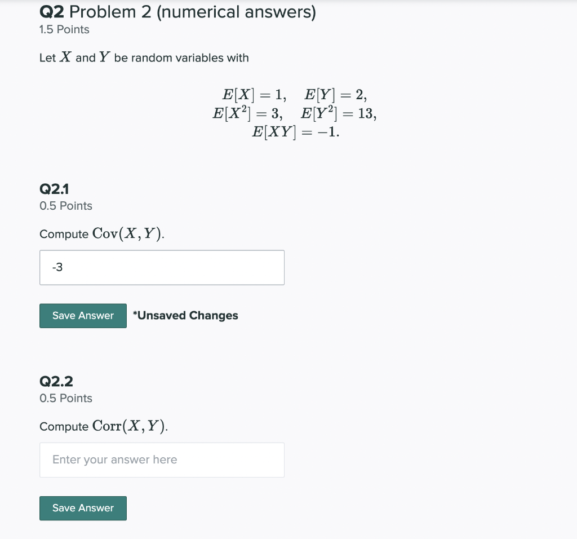
Task: Place cursor in the Cov(X,Y) answer box
Action: [x=162, y=267]
